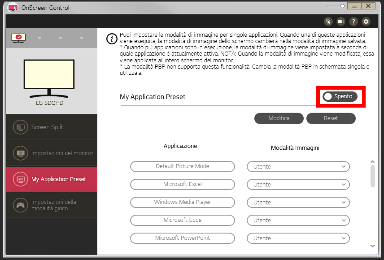
Task: Open Impostazioni della modalità gioco section
Action: click(x=52, y=205)
